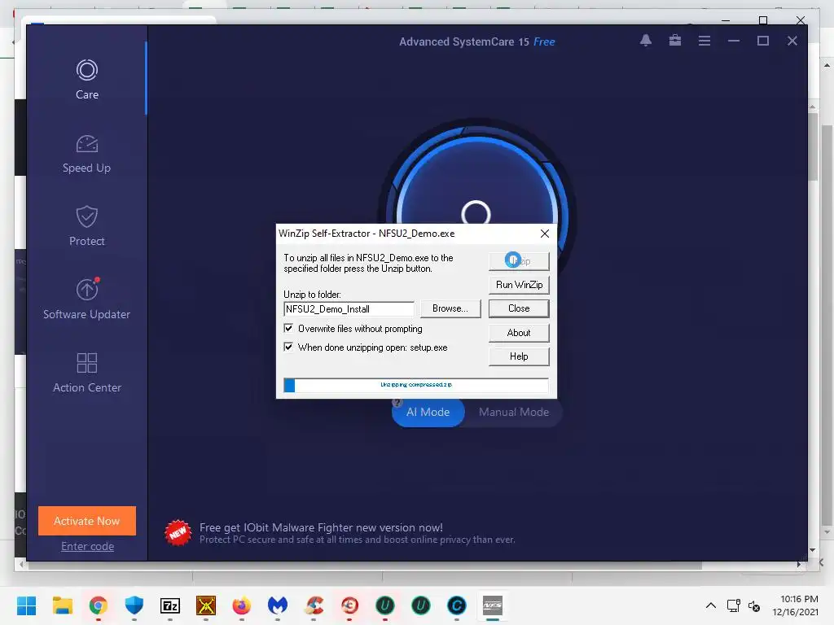Open the red swirl taskbar app
This screenshot has height=625, width=834.
click(349, 605)
